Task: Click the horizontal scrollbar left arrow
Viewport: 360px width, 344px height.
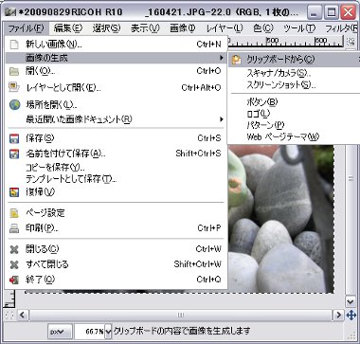Action: 22,315
